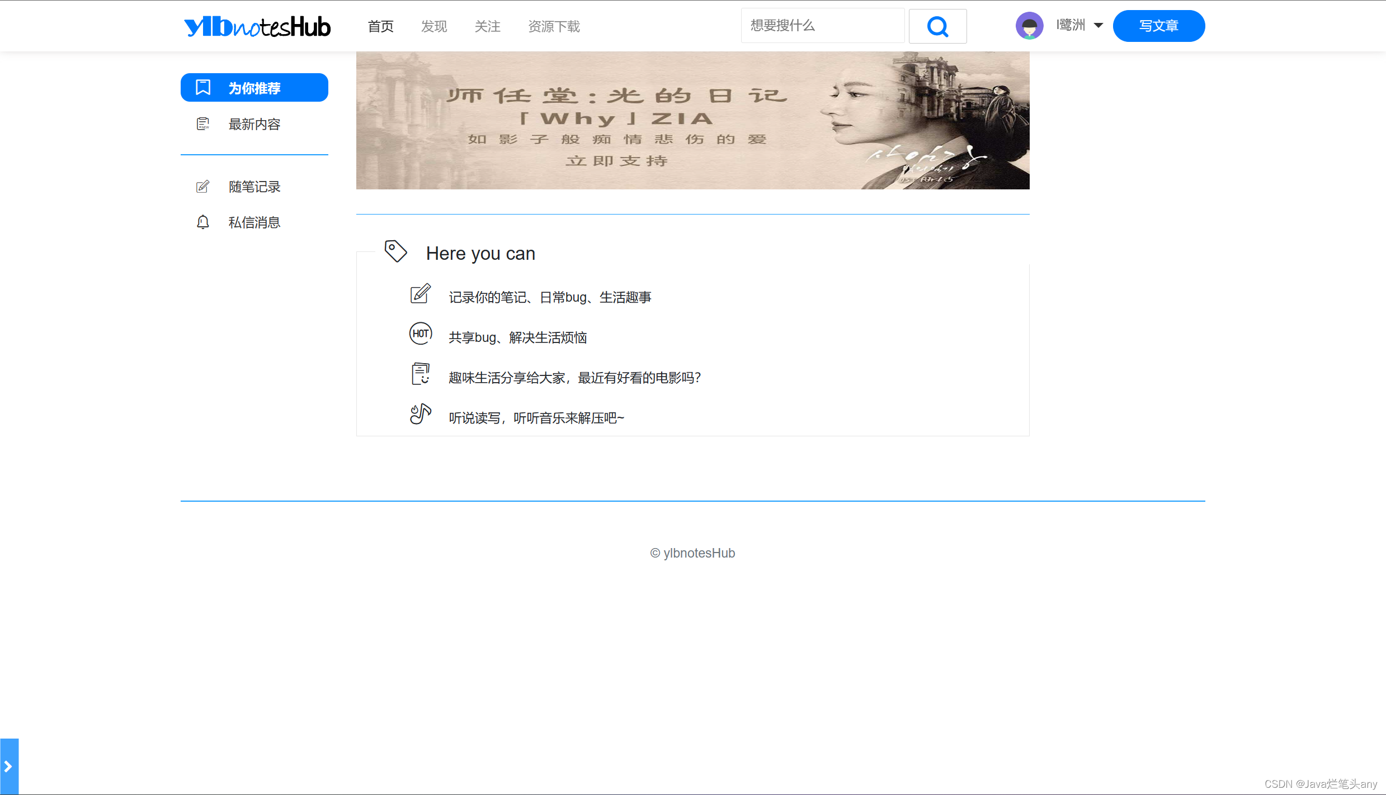The image size is (1386, 795).
Task: Expand the blue side panel chevron at bottom-left
Action: tap(9, 767)
